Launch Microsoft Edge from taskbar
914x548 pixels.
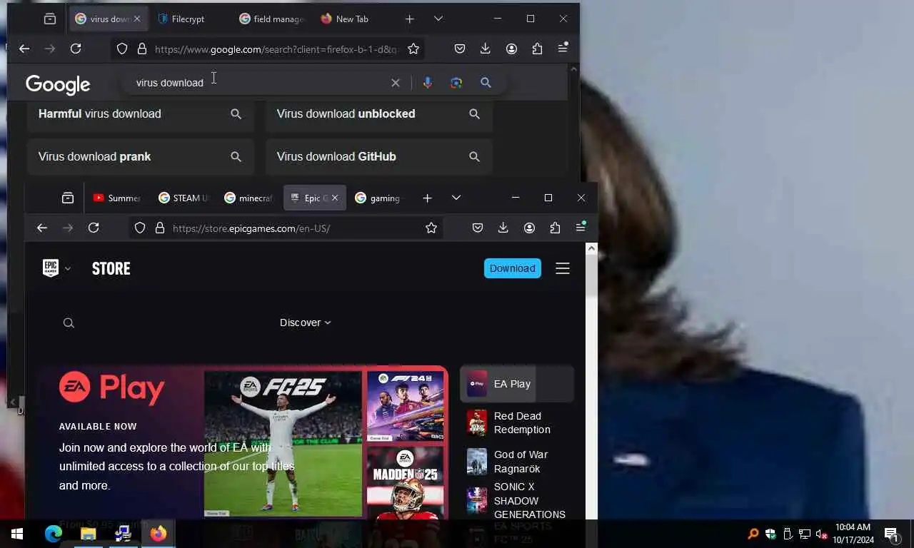point(53,534)
